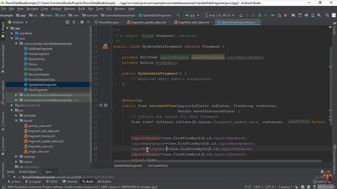Click CRLF line separator in status bar

(259, 187)
